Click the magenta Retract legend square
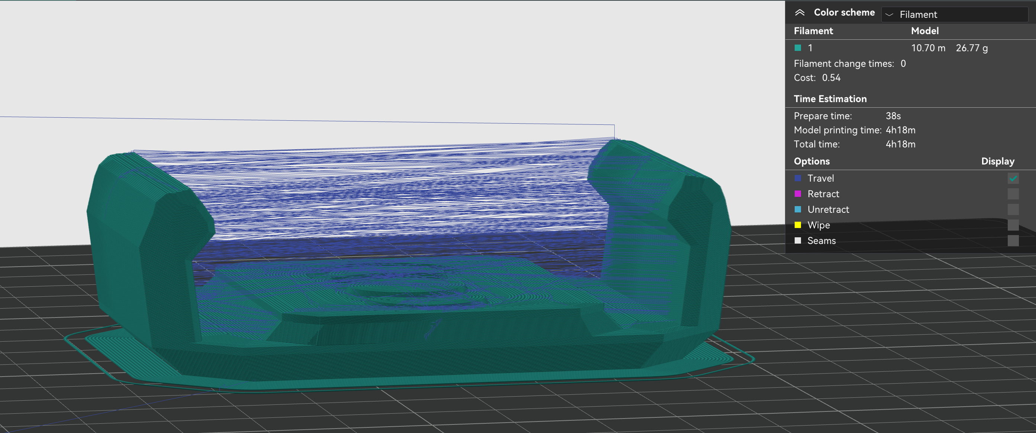 coord(798,193)
